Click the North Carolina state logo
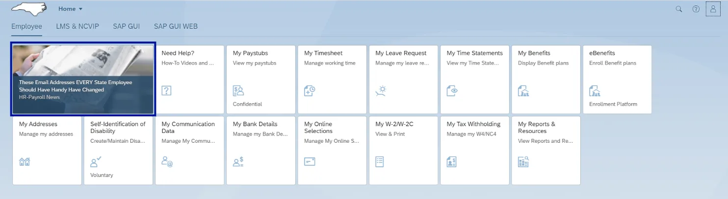The height and width of the screenshot is (199, 728). pos(29,9)
